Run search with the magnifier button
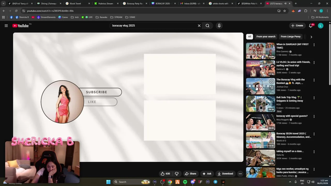 [207, 26]
